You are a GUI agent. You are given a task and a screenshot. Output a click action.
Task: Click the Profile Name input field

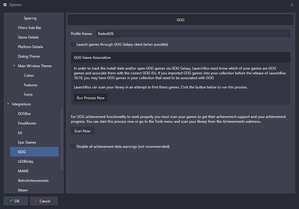coord(193,33)
